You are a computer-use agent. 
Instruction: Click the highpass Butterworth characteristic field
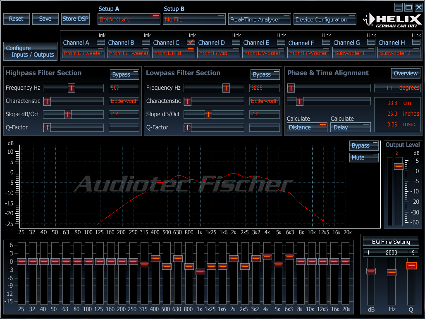[124, 101]
